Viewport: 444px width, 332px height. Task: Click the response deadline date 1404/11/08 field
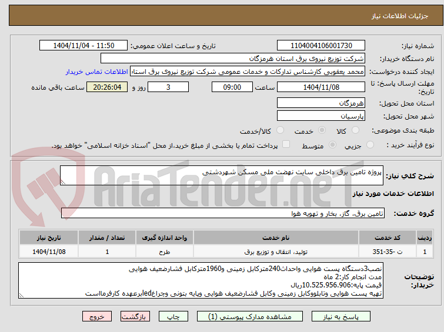321,87
